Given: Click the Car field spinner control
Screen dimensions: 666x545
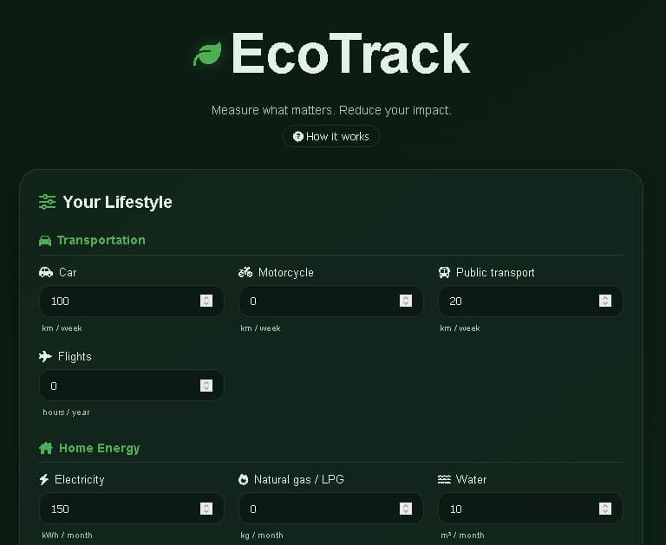Looking at the screenshot, I should coord(206,301).
